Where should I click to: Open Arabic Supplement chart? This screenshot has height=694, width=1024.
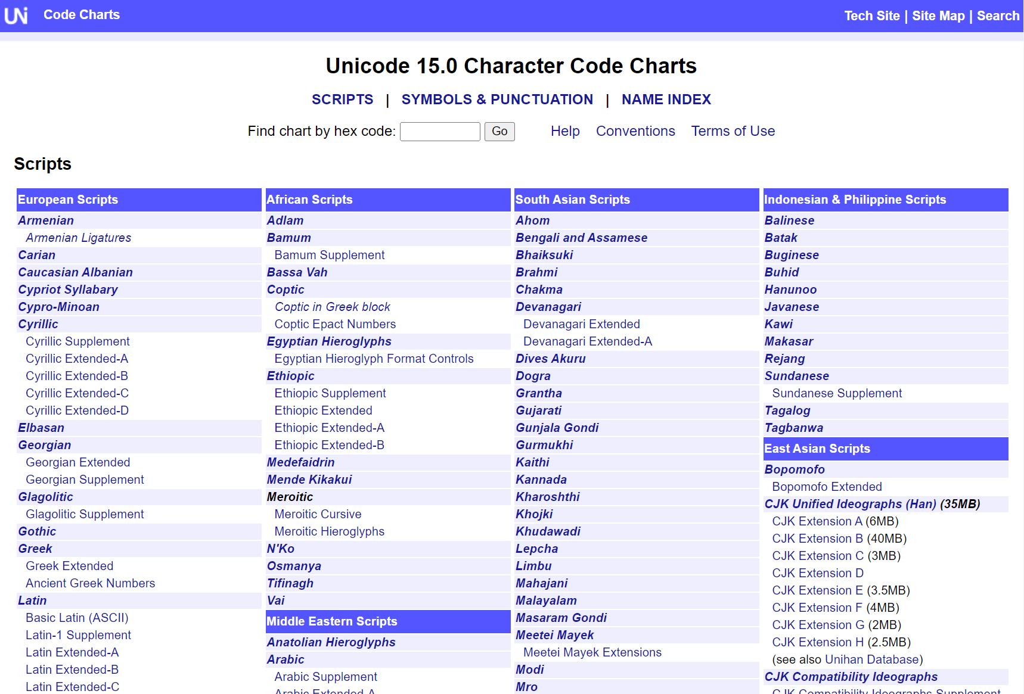325,677
